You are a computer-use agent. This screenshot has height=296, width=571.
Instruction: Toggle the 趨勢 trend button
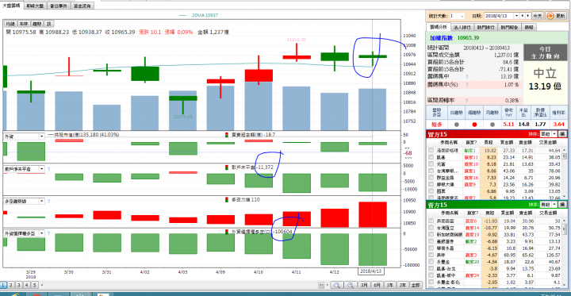(36, 24)
